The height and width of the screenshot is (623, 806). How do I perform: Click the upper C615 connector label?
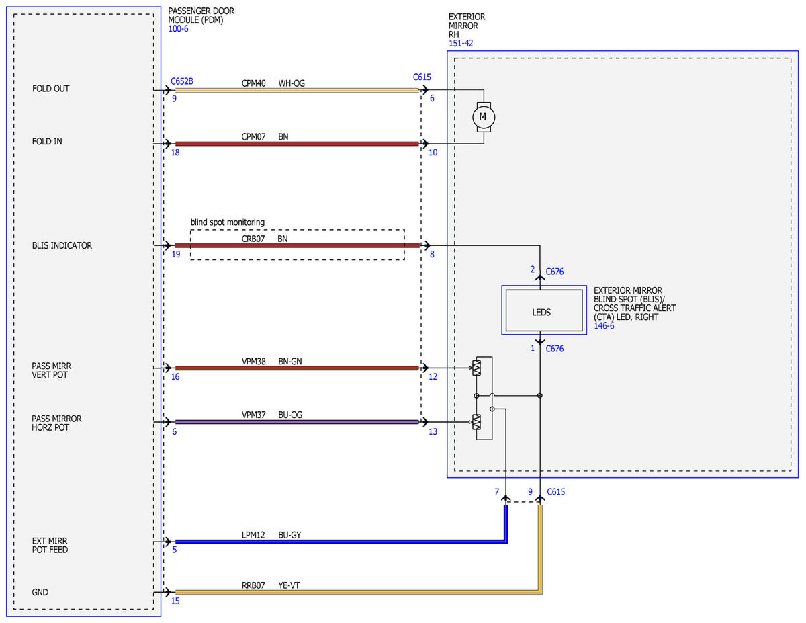422,77
